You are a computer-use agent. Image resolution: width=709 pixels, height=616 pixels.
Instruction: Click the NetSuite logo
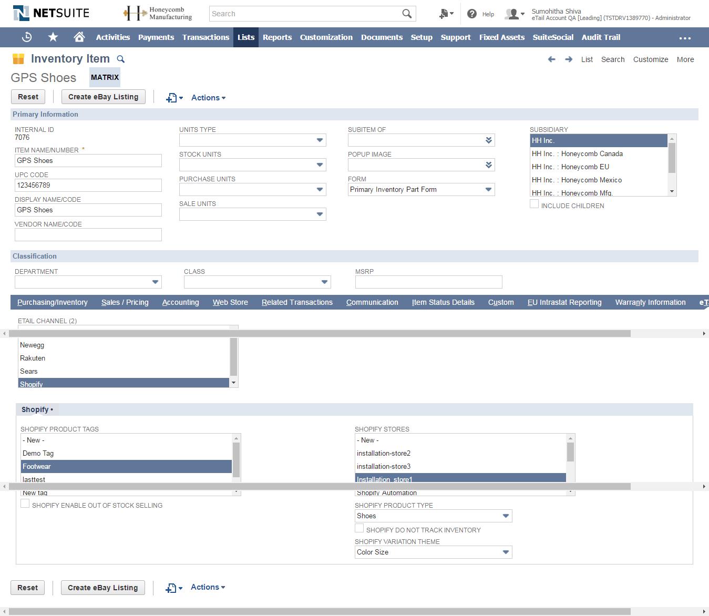pos(51,13)
